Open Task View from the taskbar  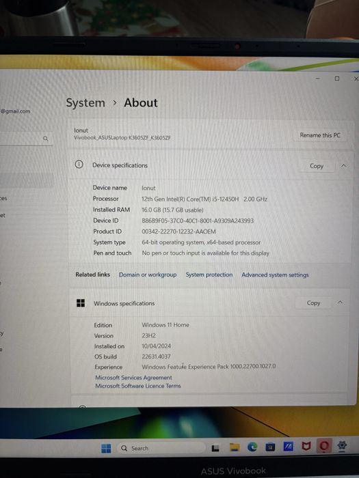[x=215, y=448]
